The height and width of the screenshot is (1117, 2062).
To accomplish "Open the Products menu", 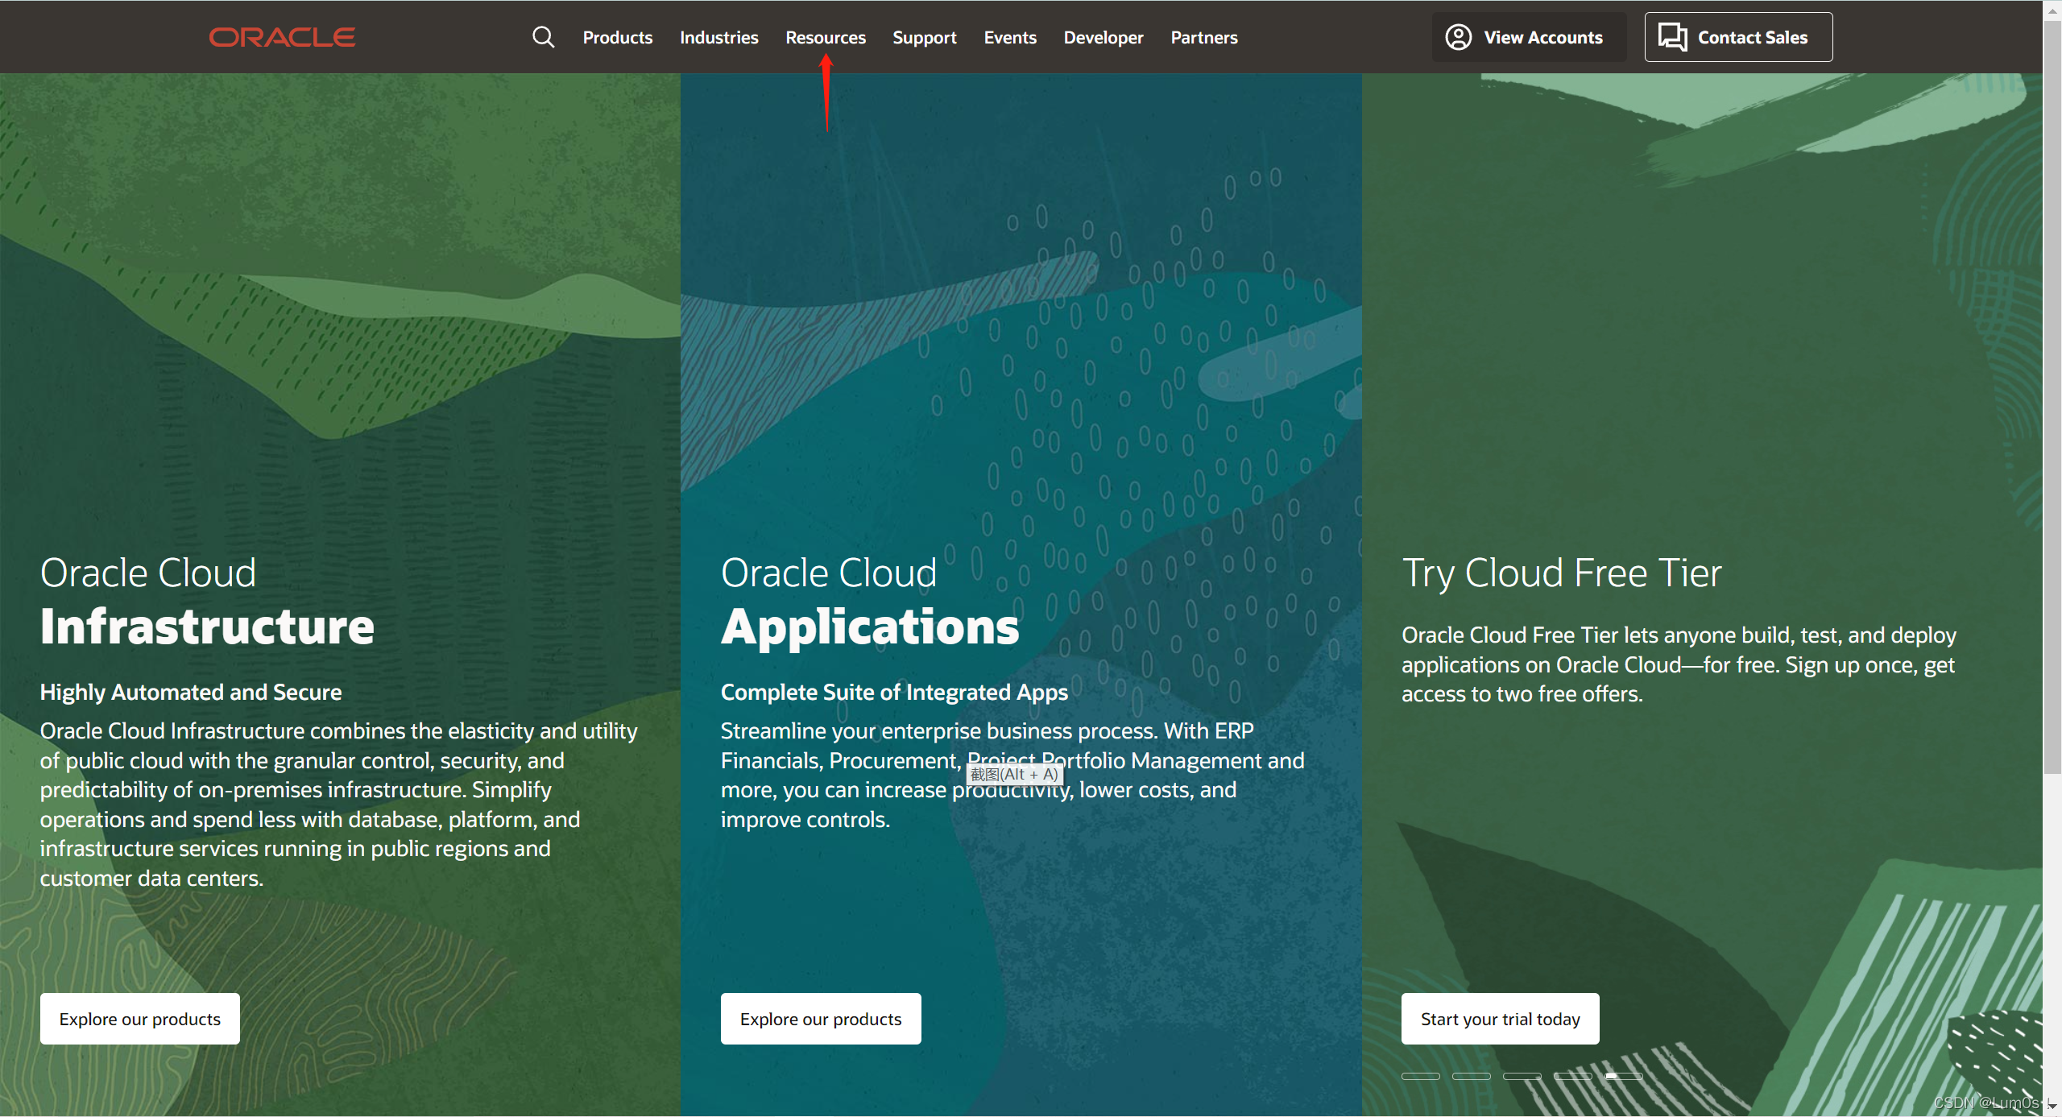I will tap(617, 37).
